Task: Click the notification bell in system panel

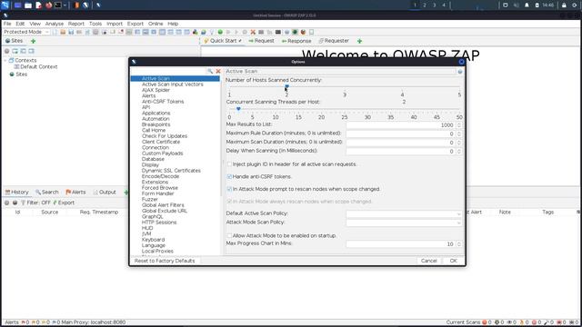Action: 527,5
